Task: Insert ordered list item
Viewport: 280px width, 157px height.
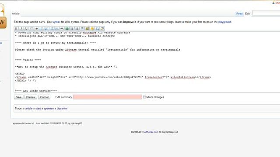Action: 72,28
